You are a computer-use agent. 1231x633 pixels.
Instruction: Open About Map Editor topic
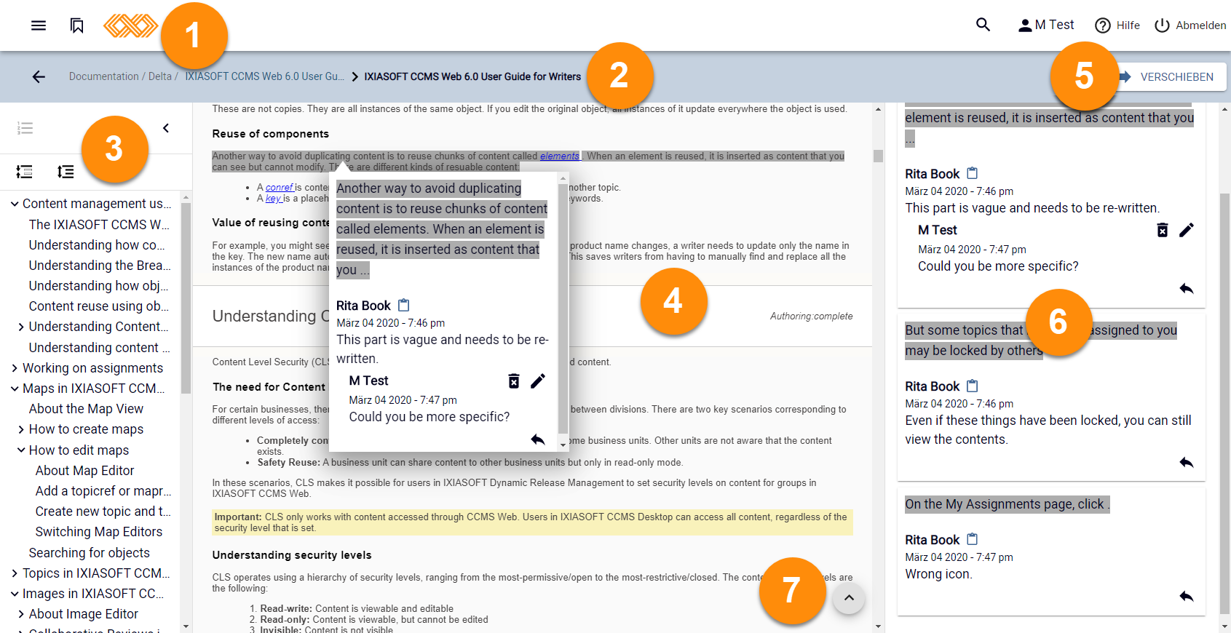pos(84,471)
